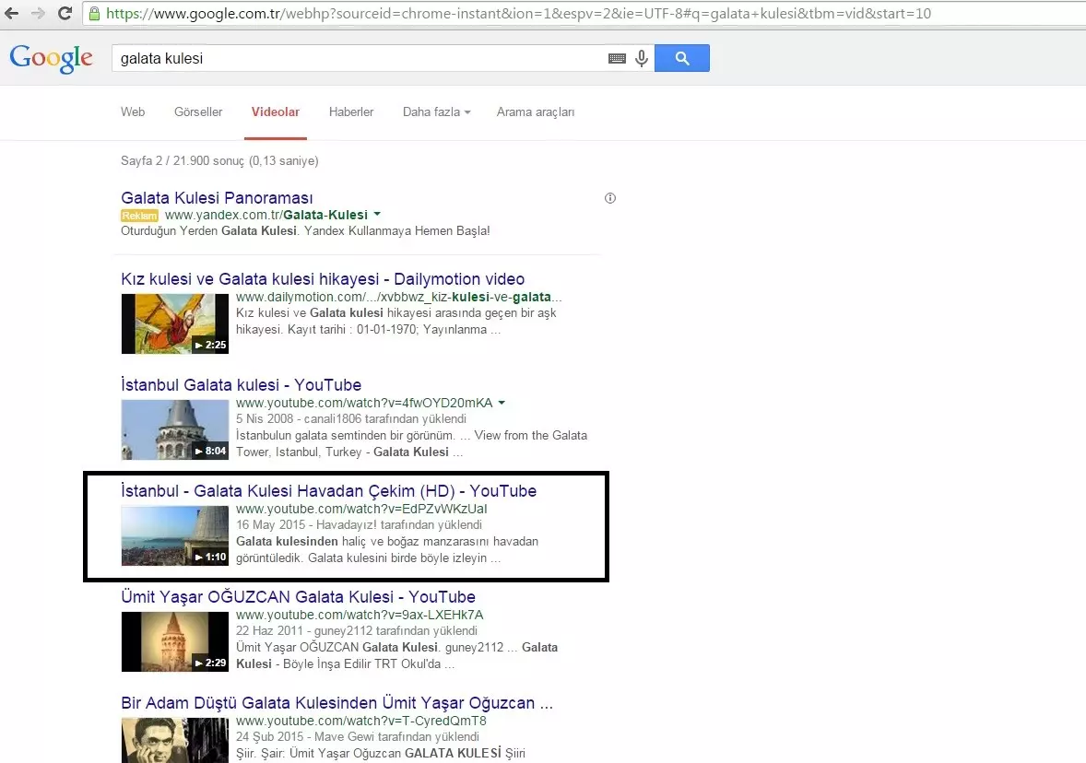
Task: Switch to the Görseller tab
Action: pyautogui.click(x=198, y=112)
